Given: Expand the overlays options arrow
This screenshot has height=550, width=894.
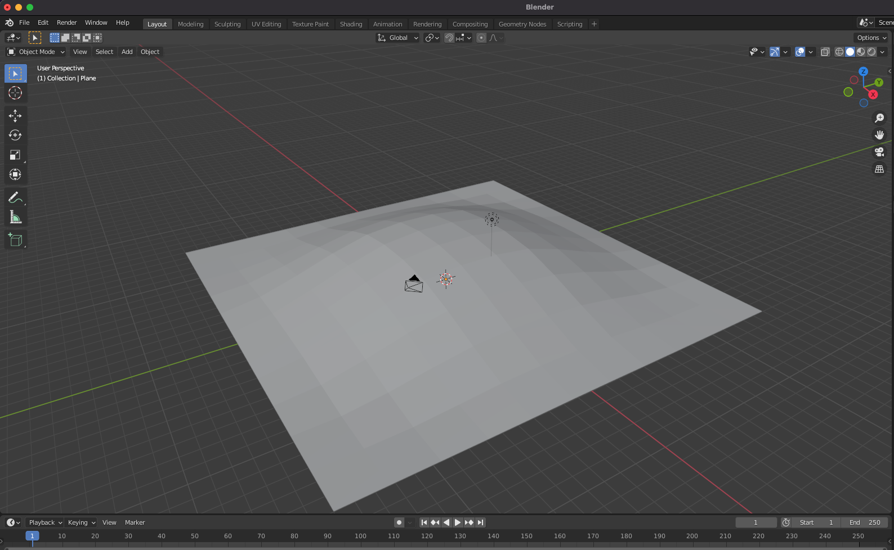Looking at the screenshot, I should pyautogui.click(x=811, y=52).
